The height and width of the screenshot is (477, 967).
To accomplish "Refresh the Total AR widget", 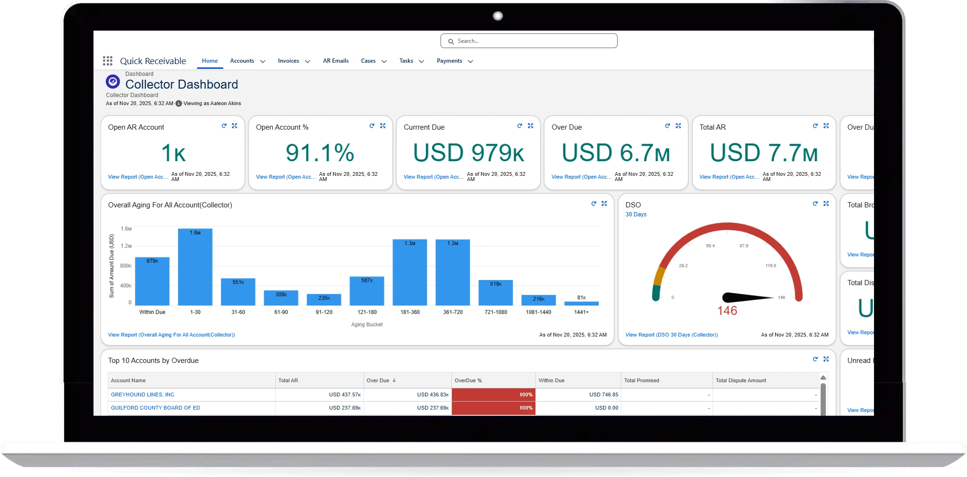I will [815, 126].
